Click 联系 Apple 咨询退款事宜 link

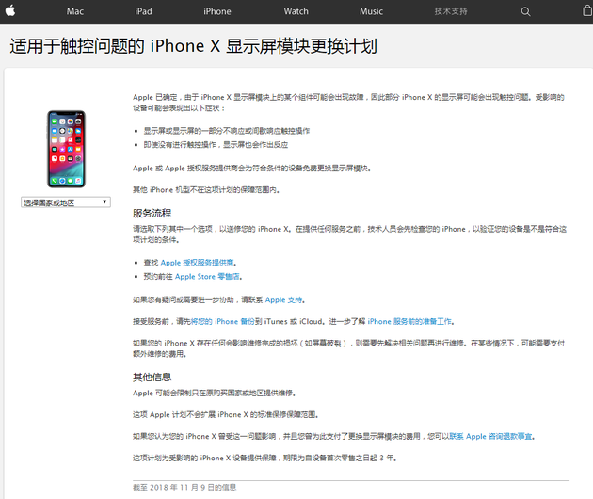[491, 437]
